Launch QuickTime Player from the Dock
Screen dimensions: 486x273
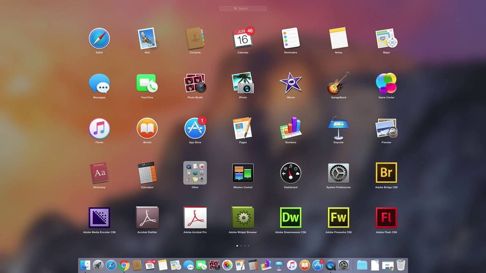(x=331, y=265)
